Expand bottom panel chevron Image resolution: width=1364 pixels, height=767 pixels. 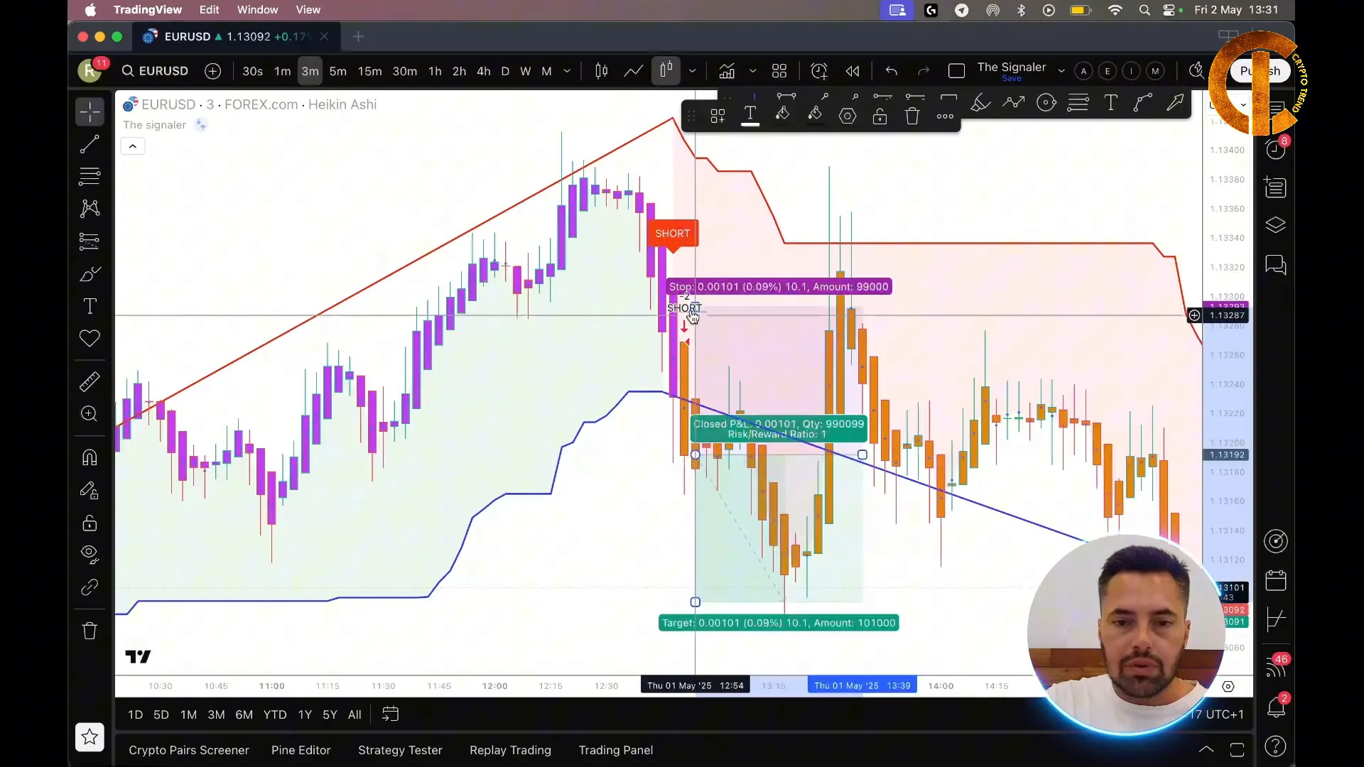coord(1206,750)
